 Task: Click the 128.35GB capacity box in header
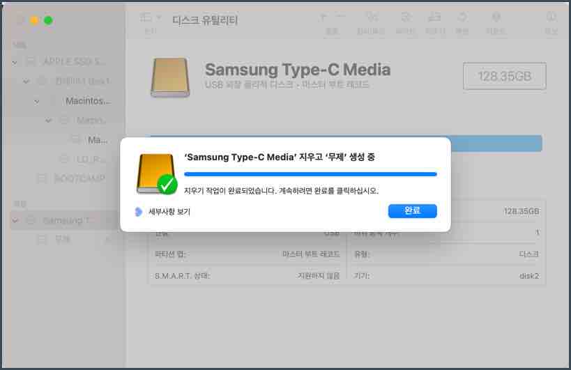(x=504, y=76)
